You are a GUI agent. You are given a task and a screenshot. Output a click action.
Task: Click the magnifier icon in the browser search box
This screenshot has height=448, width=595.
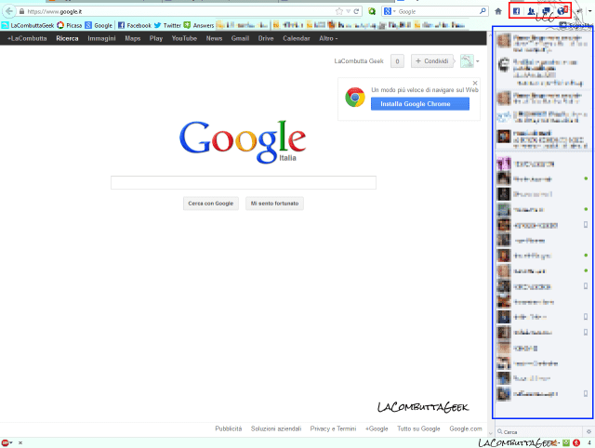click(483, 11)
